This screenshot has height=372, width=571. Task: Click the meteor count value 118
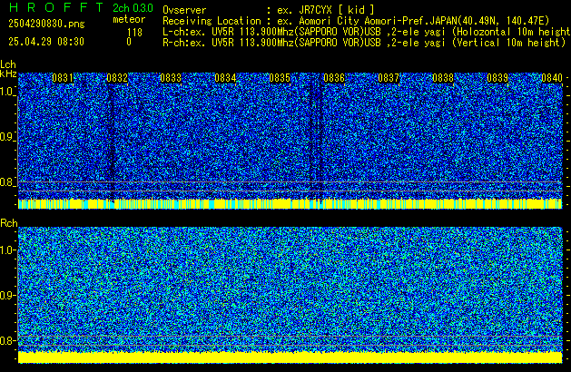pos(134,33)
